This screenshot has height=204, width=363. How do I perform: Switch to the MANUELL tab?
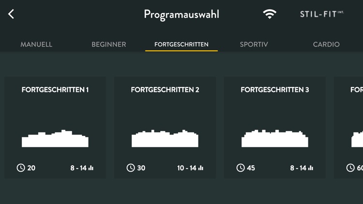[x=36, y=44]
